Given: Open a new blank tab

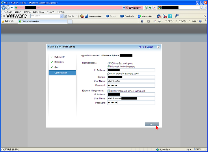Looking at the screenshot, I should [x=70, y=21].
